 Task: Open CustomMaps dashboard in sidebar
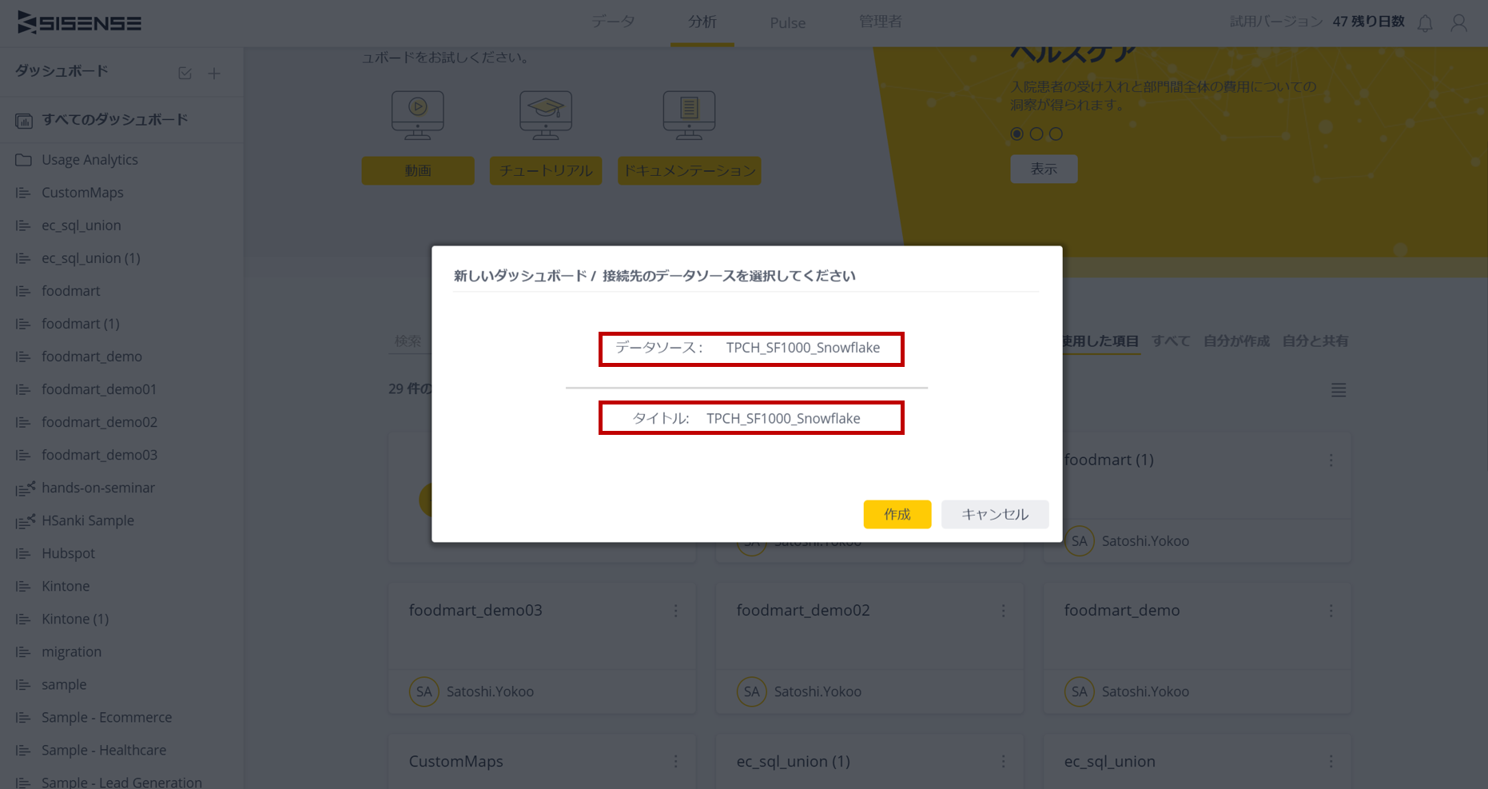pos(82,193)
